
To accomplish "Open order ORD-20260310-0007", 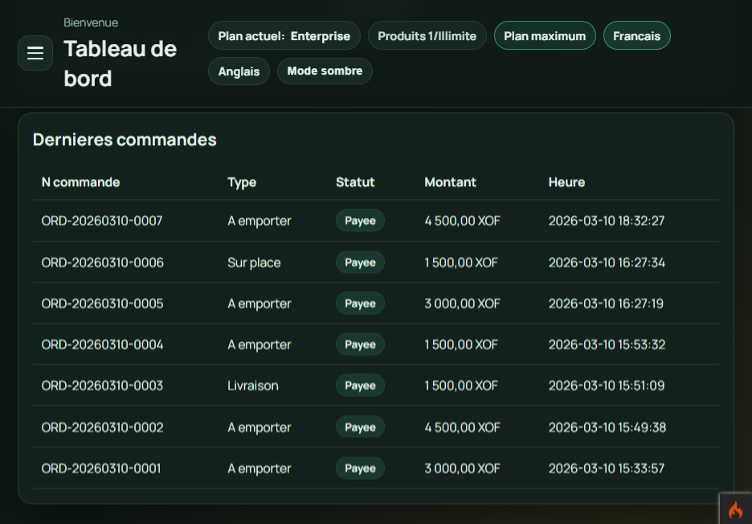I will click(x=101, y=221).
